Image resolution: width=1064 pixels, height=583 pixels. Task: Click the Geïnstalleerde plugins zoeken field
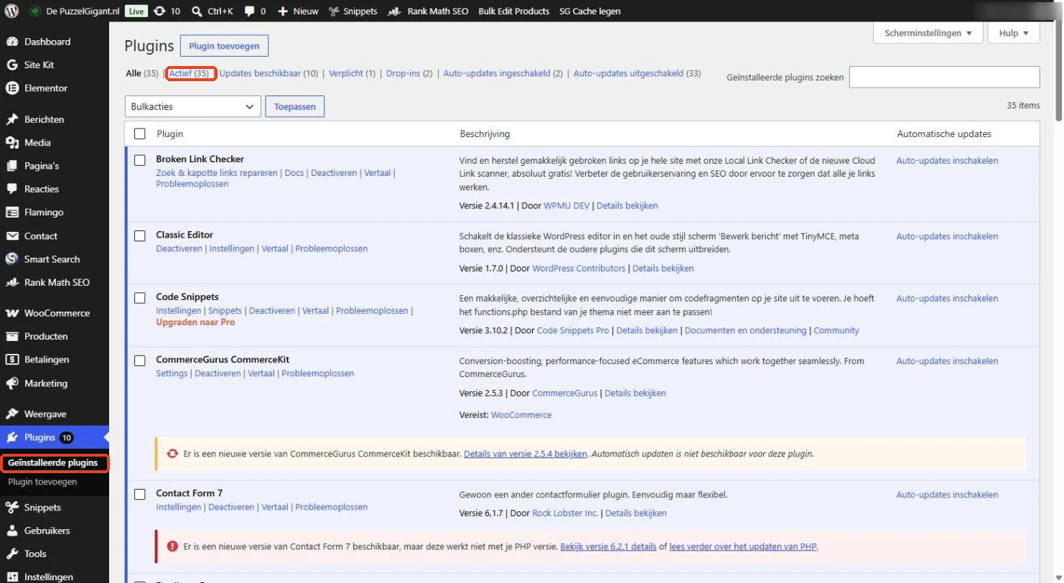pyautogui.click(x=944, y=77)
